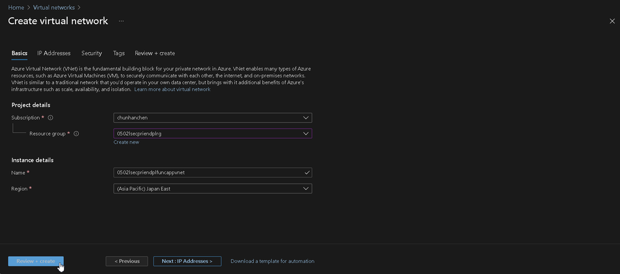Show the Subscription info tooltip icon
The image size is (620, 274).
coord(51,118)
